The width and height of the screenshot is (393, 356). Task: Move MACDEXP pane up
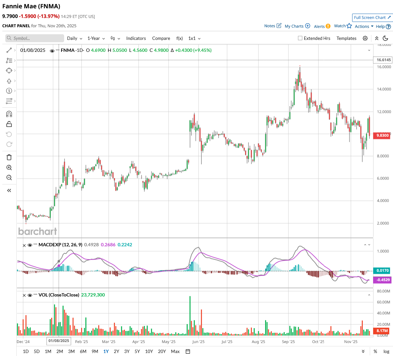(x=365, y=245)
